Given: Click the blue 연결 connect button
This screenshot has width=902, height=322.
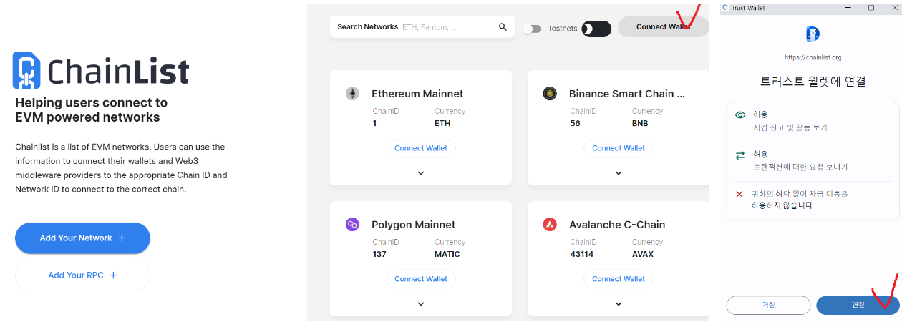Looking at the screenshot, I should [x=858, y=305].
